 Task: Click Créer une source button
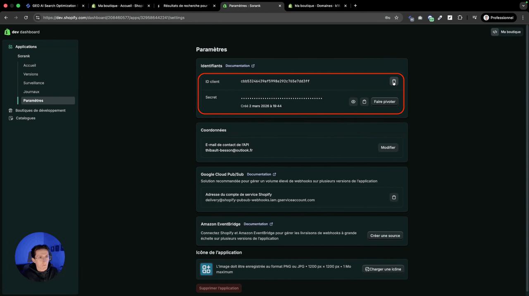coord(385,236)
